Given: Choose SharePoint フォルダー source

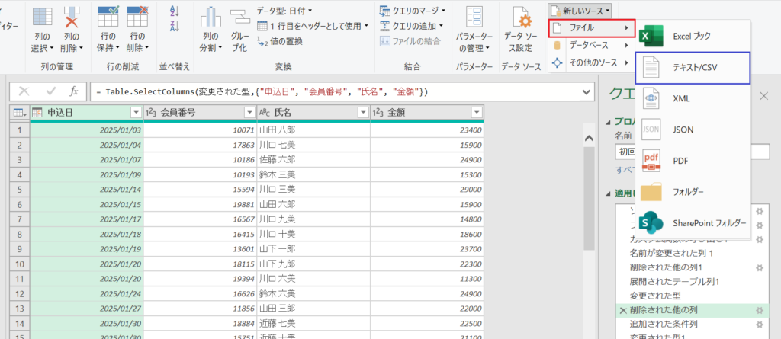Looking at the screenshot, I should pyautogui.click(x=693, y=223).
